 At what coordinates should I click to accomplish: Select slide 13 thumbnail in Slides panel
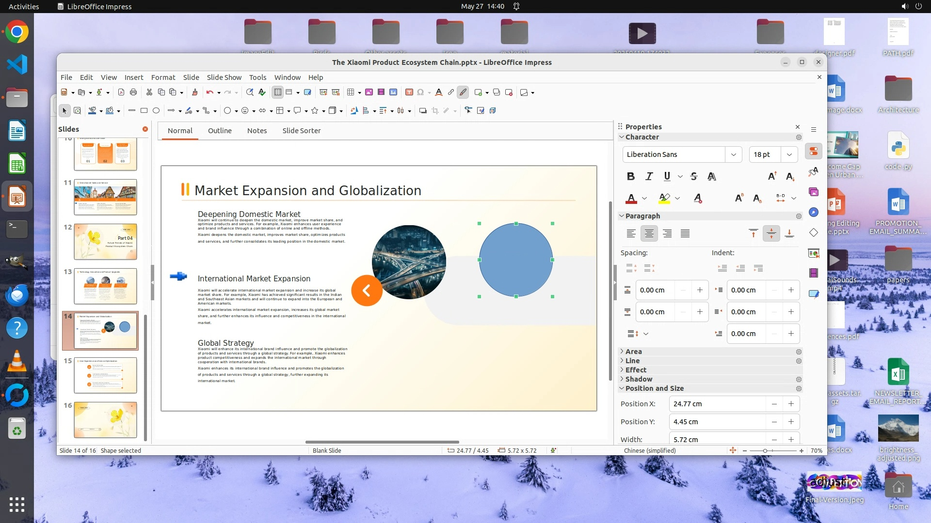[105, 286]
